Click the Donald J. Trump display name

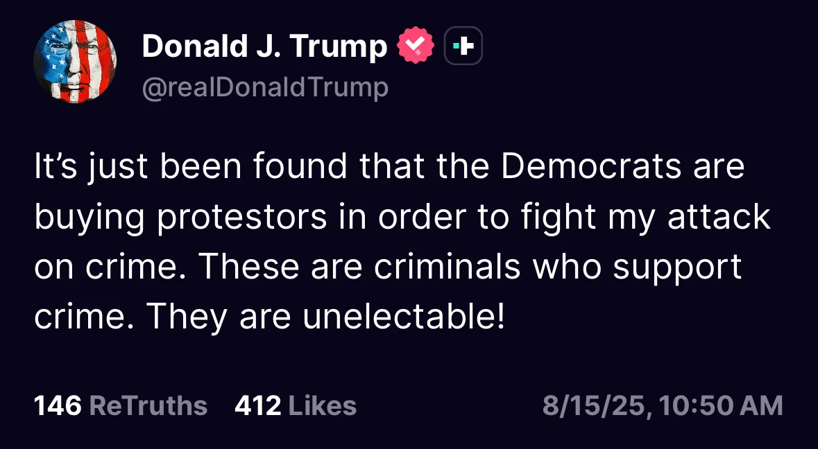coord(264,46)
